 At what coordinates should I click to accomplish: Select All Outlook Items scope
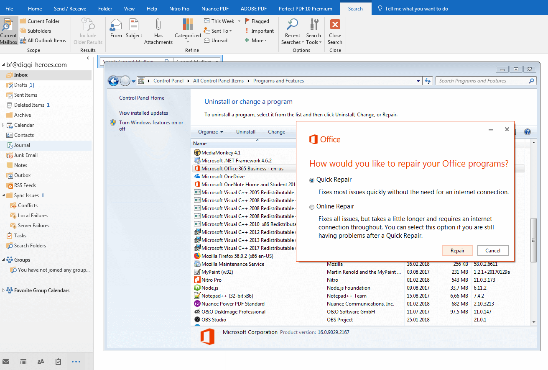[x=43, y=41]
